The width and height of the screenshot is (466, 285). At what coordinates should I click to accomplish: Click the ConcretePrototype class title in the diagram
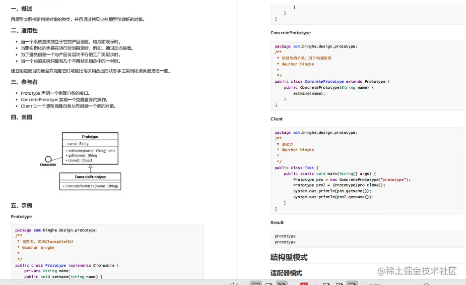coord(90,177)
